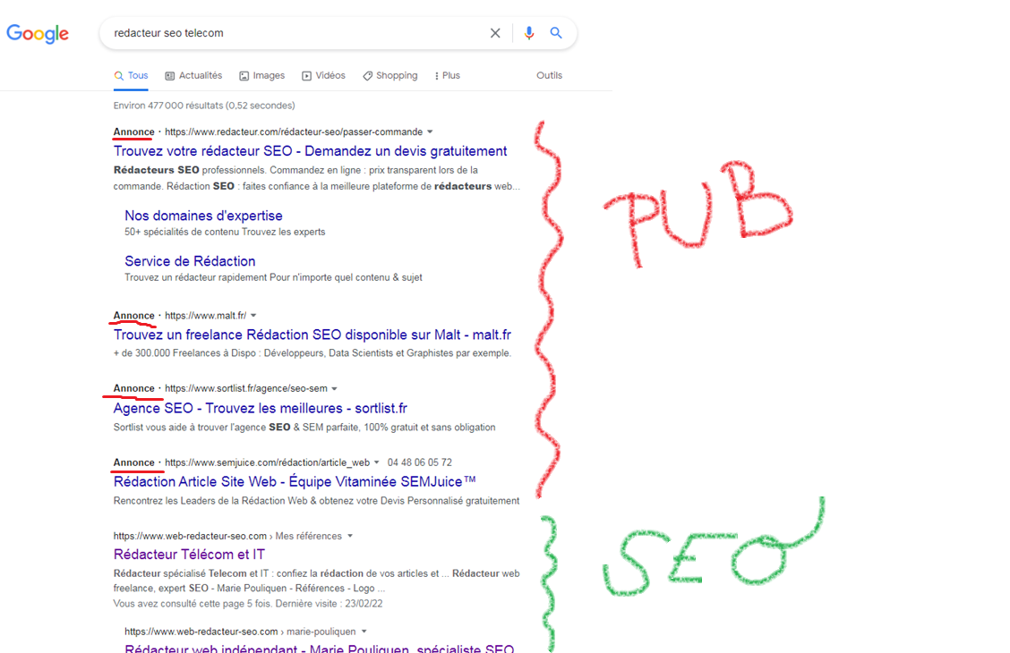This screenshot has height=653, width=1010.
Task: Open 'Rédaction Article Site Web' SEMJuice ad
Action: (295, 481)
